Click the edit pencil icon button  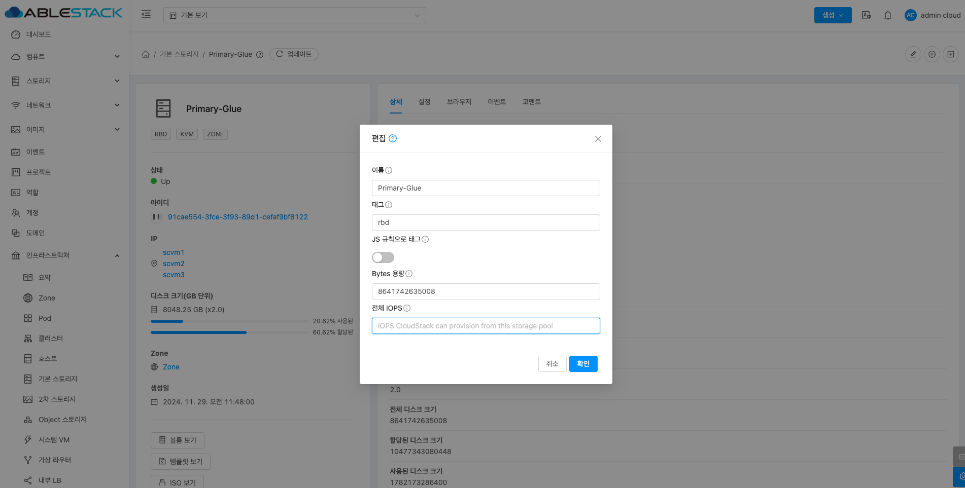(913, 54)
